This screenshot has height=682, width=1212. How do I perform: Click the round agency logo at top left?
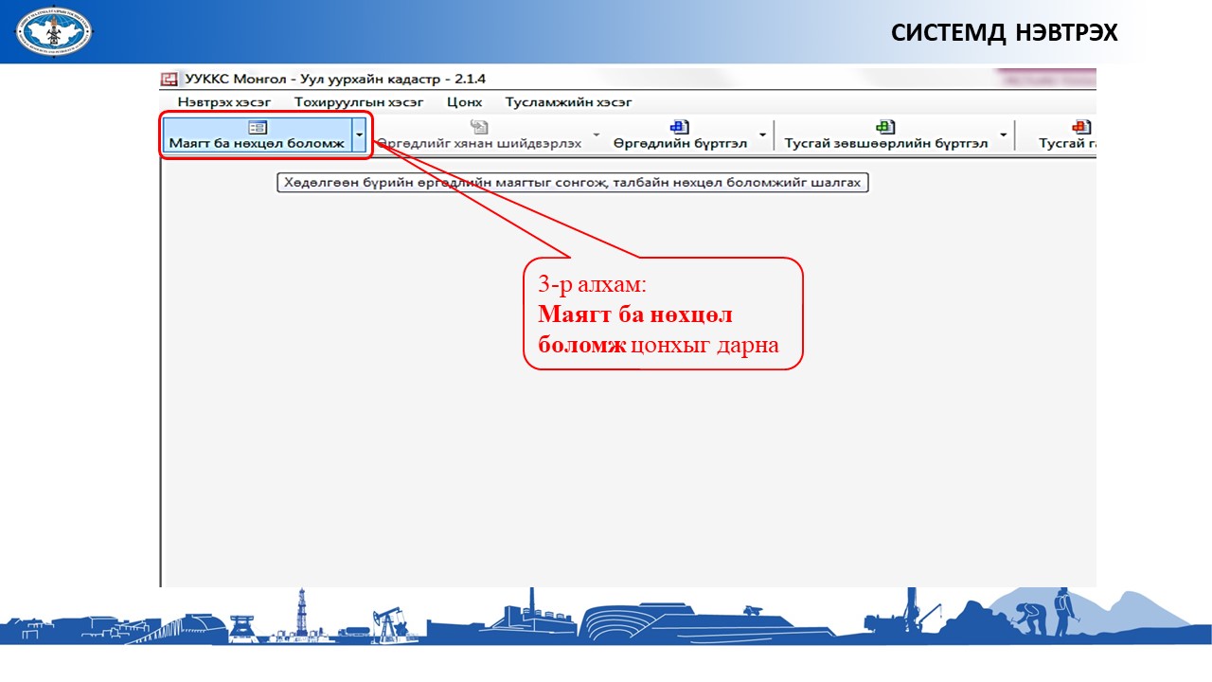(x=53, y=30)
